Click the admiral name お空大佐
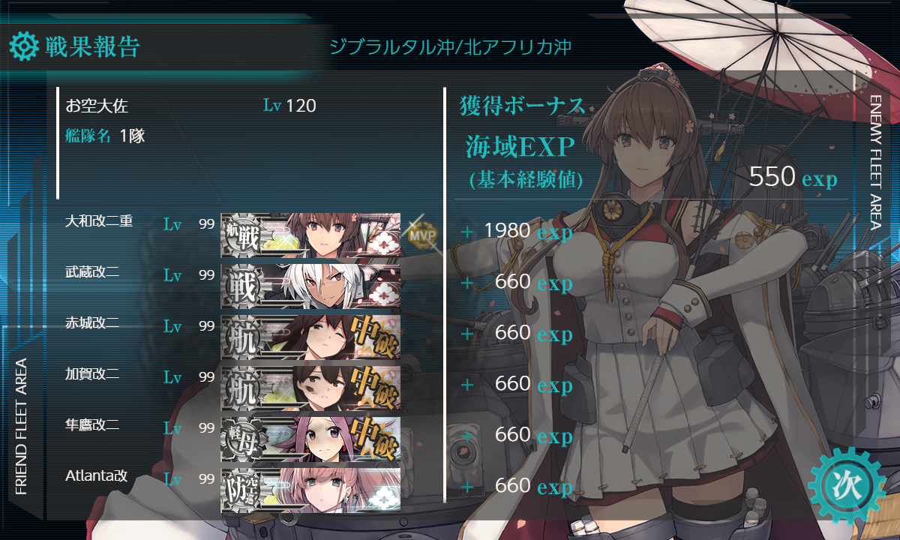Screen dimensions: 900x540 point(91,106)
